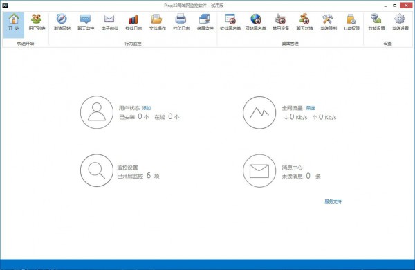This screenshot has width=415, height=270.
Task: Open 禁用设备 device disabling
Action: point(281,22)
